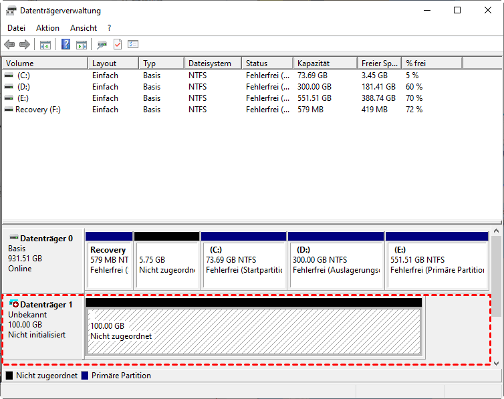Select the Recovery (F:) volume row

(252, 110)
